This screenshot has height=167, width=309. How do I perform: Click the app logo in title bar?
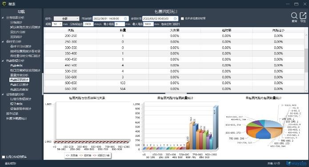point(4,4)
